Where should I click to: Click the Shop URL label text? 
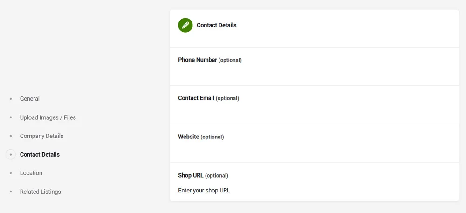click(x=191, y=175)
